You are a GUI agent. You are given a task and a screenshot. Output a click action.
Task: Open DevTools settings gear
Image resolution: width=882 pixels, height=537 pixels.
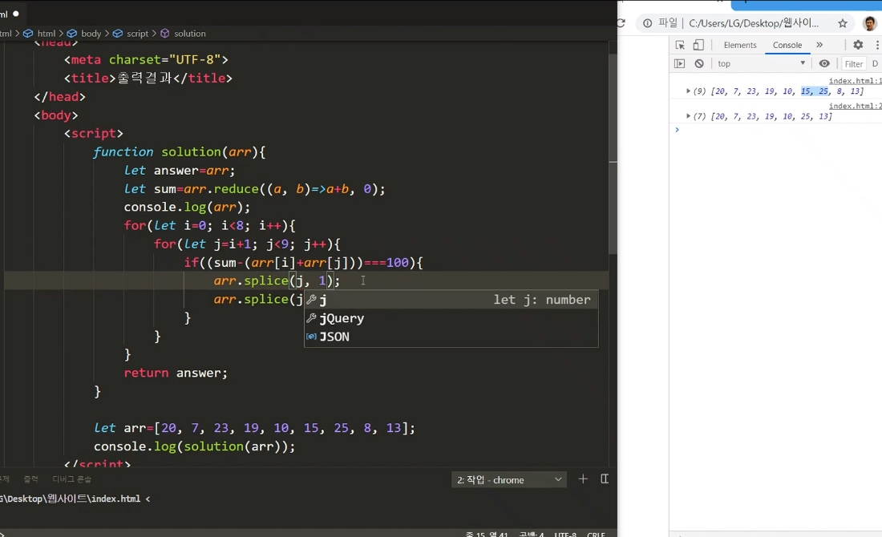[x=858, y=45]
